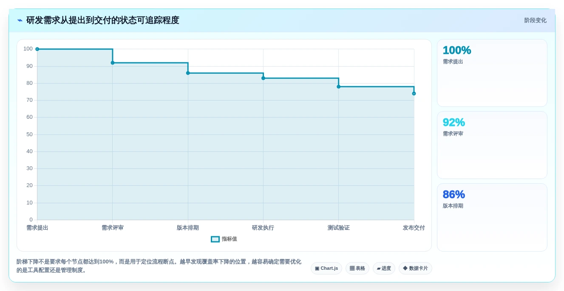564x291 pixels.
Task: Click the 研发执行 data point at 83
Action: (263, 78)
